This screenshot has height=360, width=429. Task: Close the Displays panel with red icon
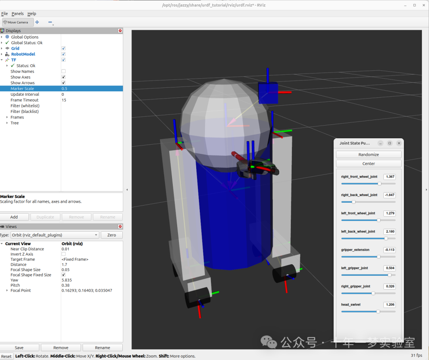point(120,31)
